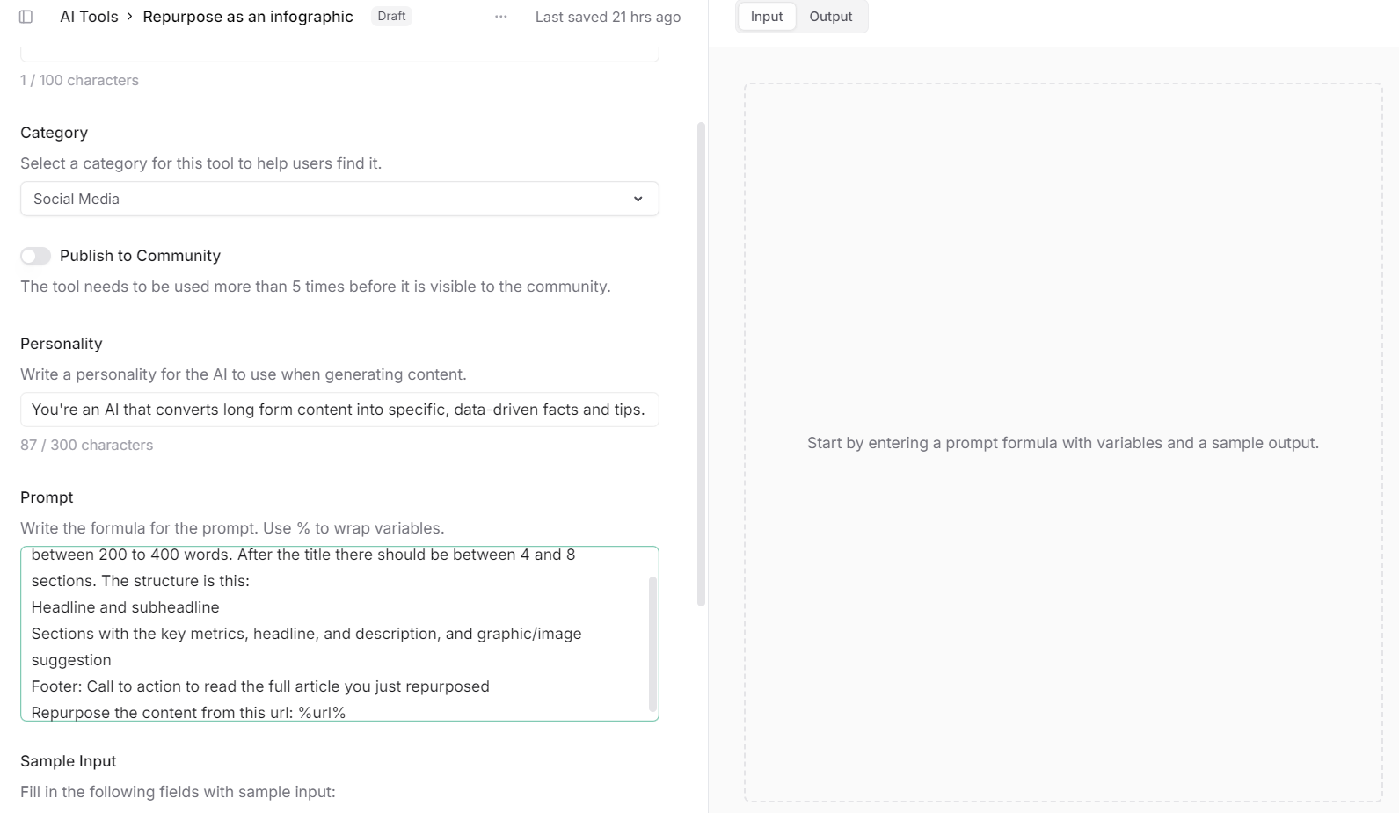
Task: Click the Prompt textarea inner scrollbar
Action: coord(652,644)
